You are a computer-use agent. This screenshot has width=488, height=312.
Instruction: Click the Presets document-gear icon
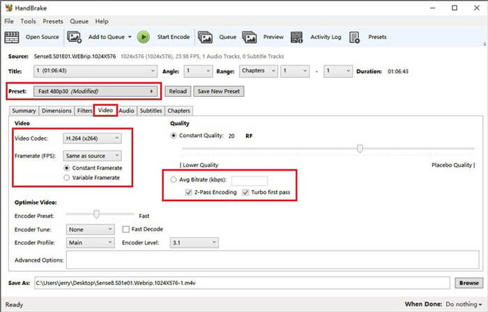354,38
